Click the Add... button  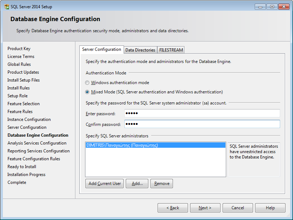[137, 184]
